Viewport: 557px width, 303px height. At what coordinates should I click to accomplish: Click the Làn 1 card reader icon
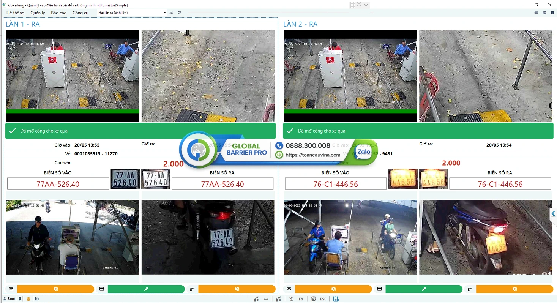click(x=102, y=289)
